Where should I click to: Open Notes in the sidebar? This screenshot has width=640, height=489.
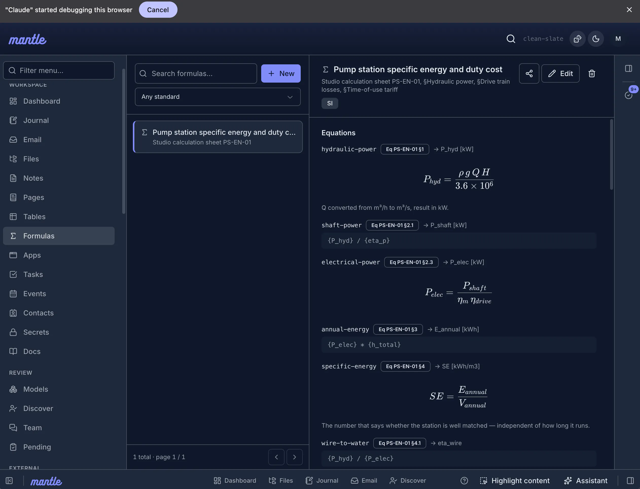click(59, 178)
